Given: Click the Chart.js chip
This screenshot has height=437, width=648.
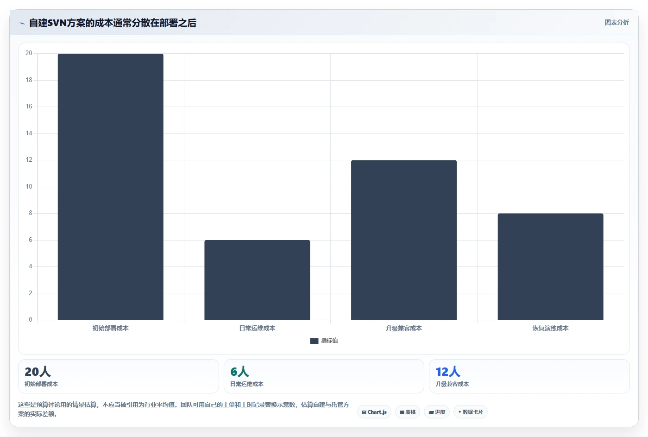Looking at the screenshot, I should coord(374,412).
